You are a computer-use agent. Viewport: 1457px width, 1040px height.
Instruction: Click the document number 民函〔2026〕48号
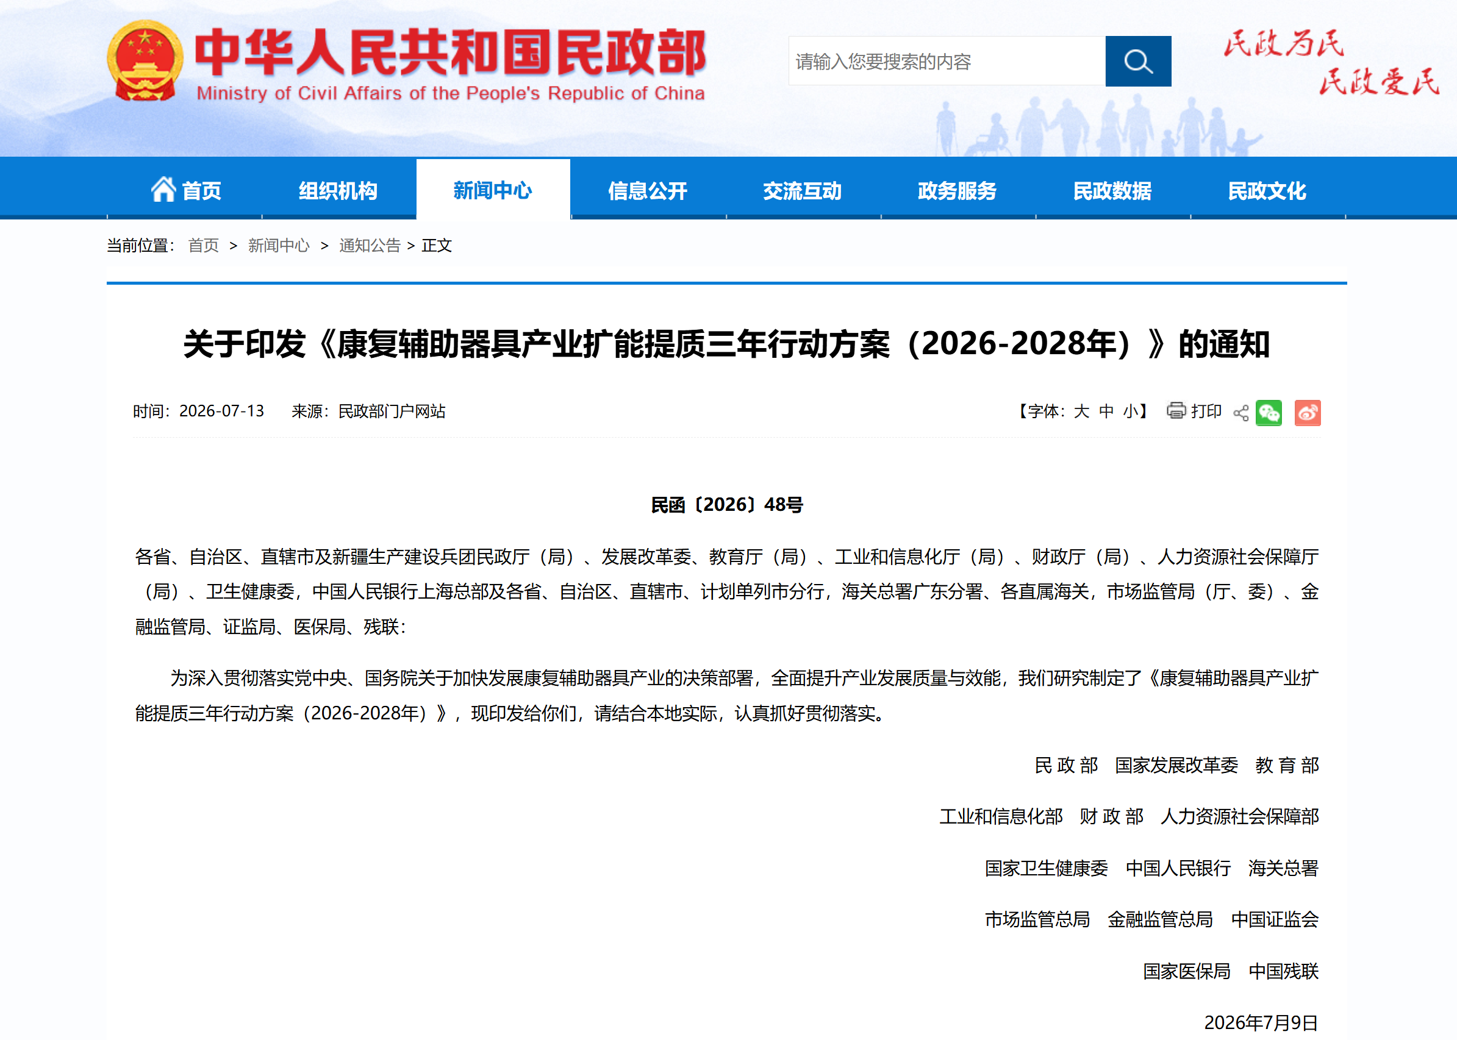(x=726, y=505)
